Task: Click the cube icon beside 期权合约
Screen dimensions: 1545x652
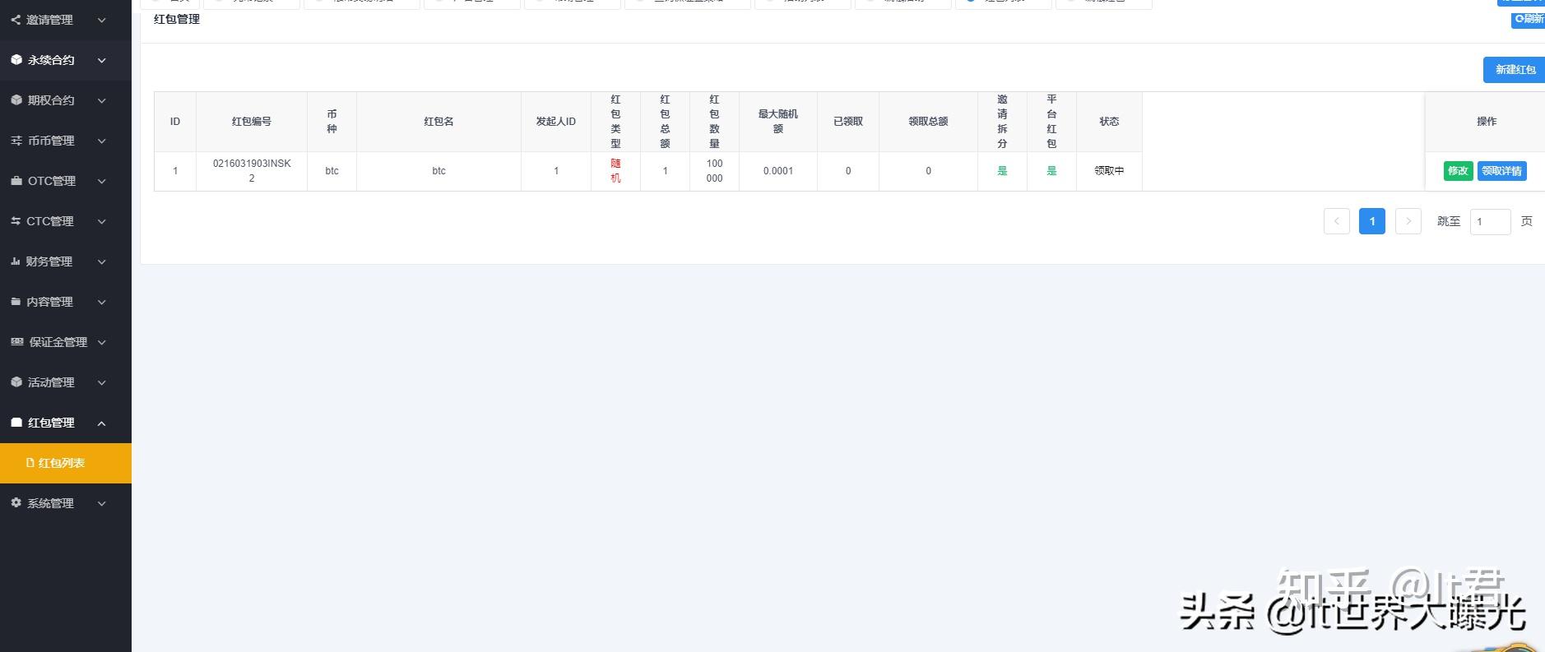Action: pos(16,100)
